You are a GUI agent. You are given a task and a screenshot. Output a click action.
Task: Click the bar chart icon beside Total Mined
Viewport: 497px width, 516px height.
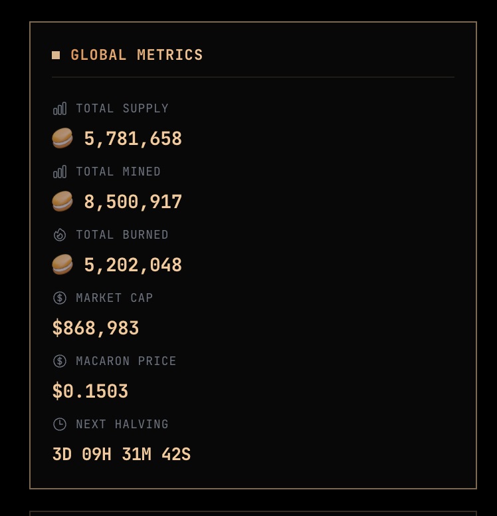pos(60,172)
